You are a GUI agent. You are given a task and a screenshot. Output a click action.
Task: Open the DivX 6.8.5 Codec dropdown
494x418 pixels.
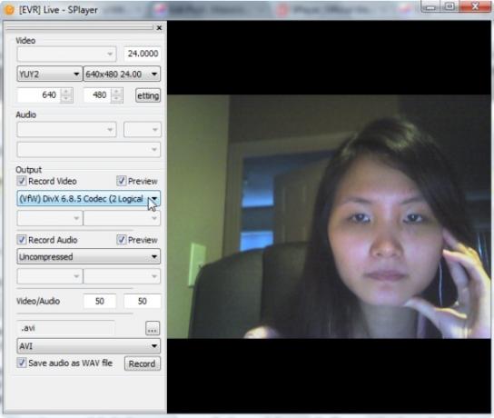(88, 199)
